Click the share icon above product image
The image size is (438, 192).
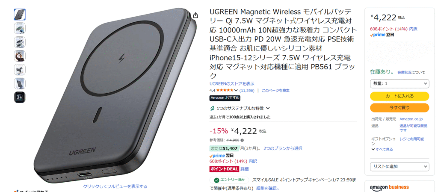(x=195, y=15)
